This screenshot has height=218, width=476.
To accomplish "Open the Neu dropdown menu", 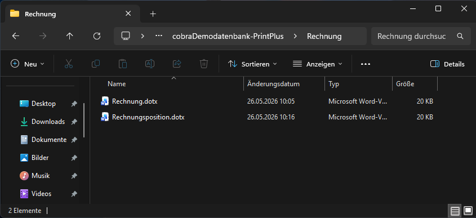I will coord(28,64).
